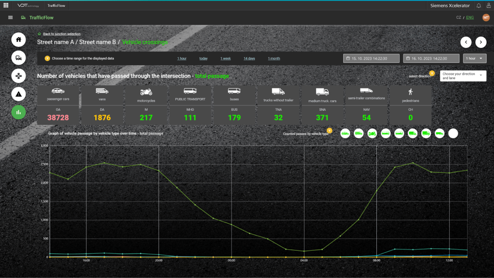494x278 pixels.
Task: Click the VDT technology logo
Action: point(28,5)
